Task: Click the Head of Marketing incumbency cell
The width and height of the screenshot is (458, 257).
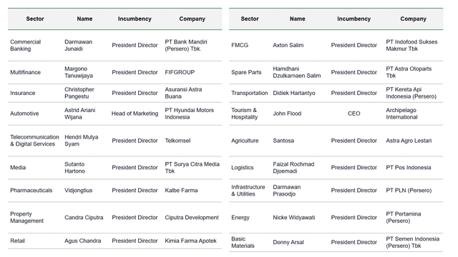Action: (135, 114)
